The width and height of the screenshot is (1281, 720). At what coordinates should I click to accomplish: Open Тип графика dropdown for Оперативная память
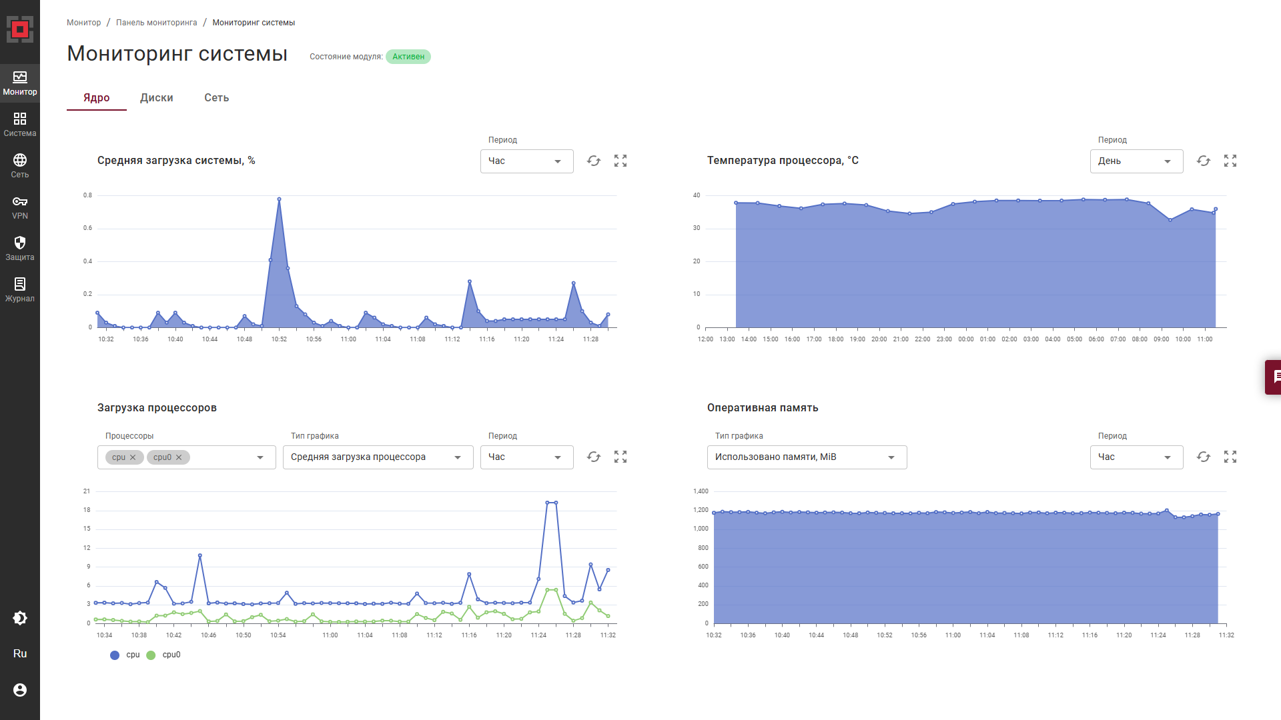(x=806, y=457)
